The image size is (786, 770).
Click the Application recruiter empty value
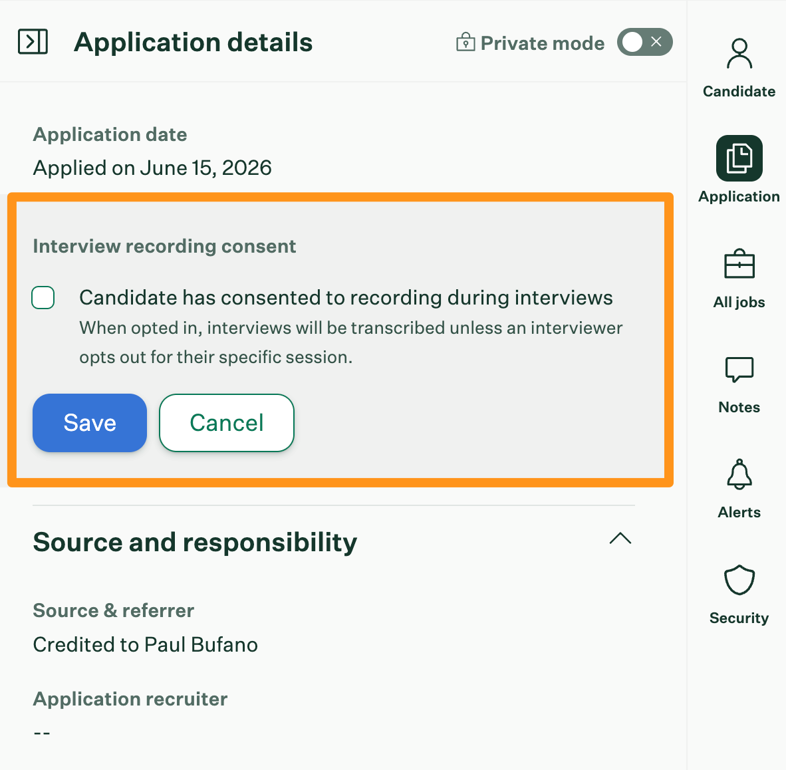[42, 733]
